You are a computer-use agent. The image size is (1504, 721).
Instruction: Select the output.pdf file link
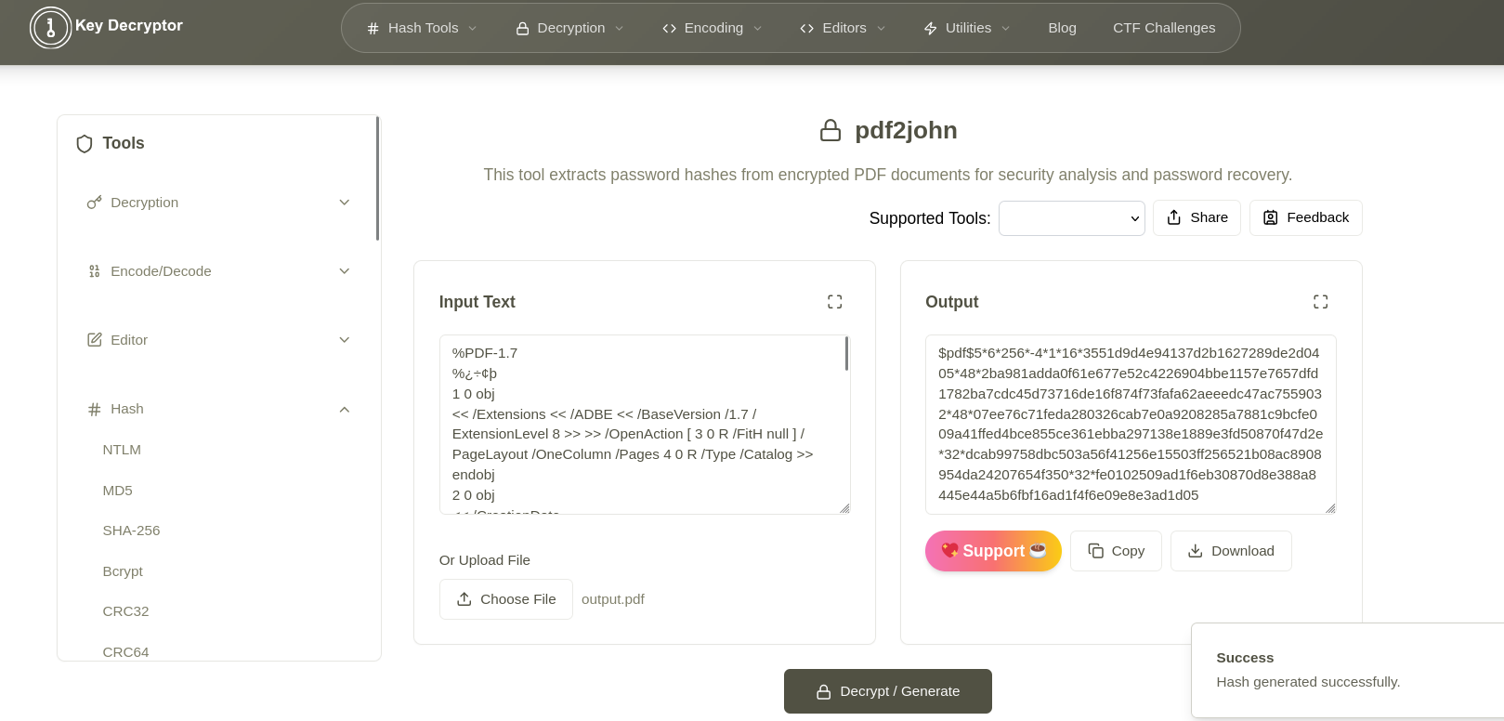[613, 598]
